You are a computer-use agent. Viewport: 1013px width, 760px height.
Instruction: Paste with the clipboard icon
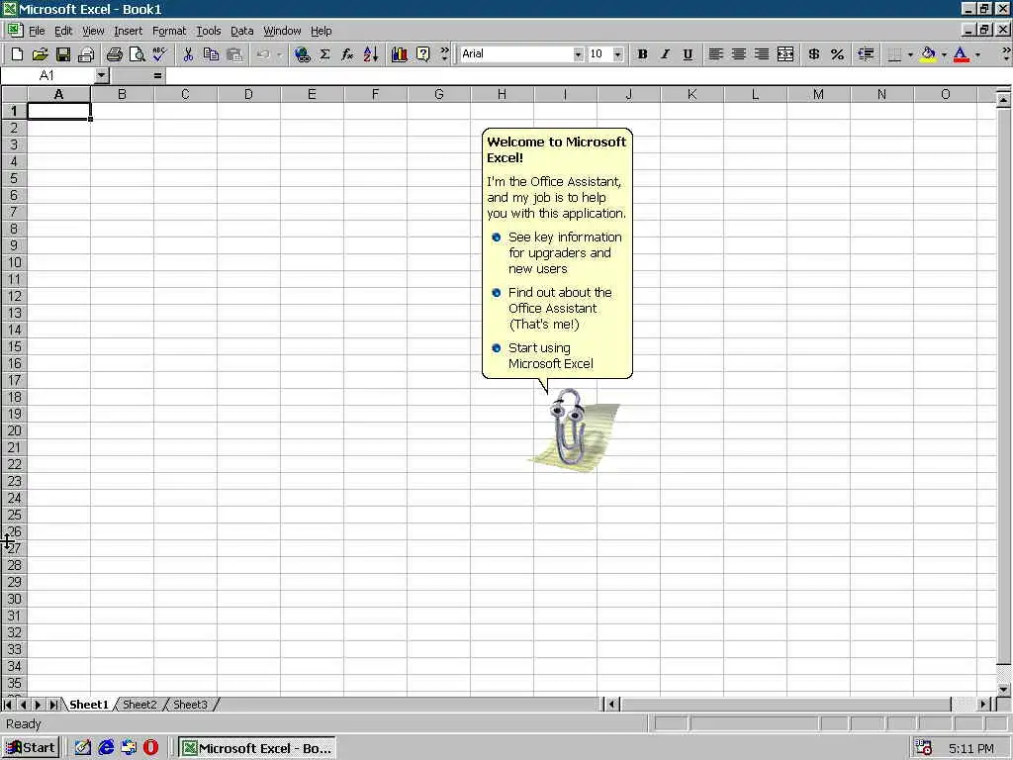pyautogui.click(x=233, y=54)
